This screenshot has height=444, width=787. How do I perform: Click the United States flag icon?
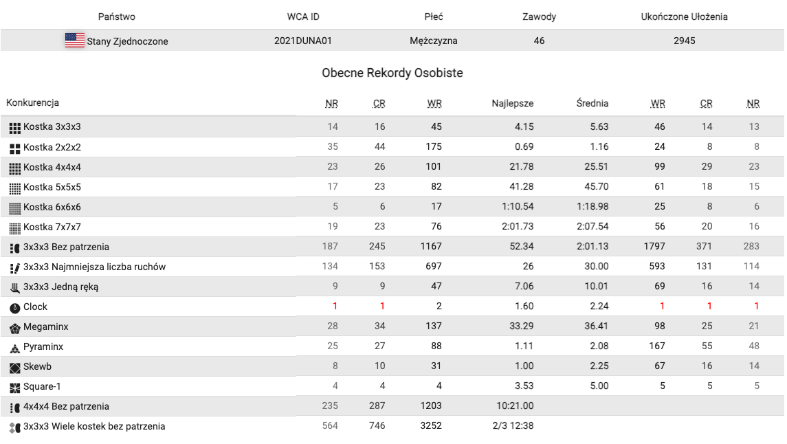pyautogui.click(x=75, y=41)
